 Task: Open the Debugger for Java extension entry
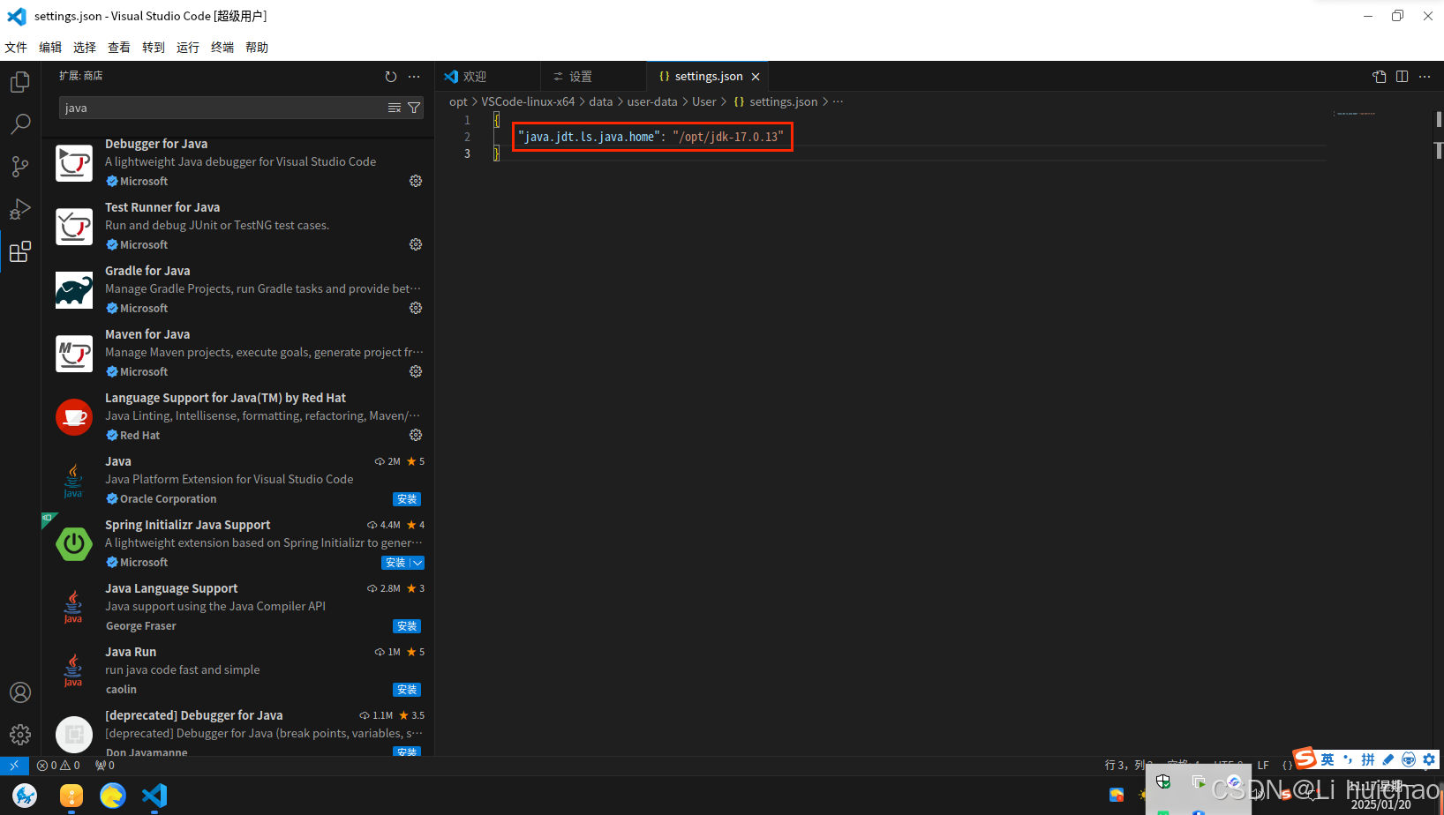point(238,163)
